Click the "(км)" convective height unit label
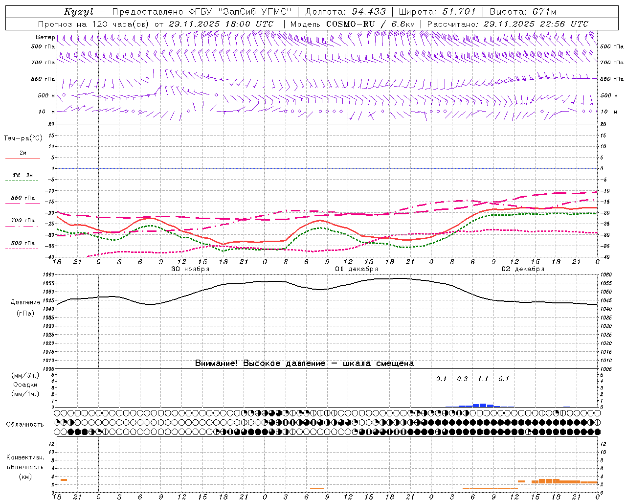 (x=25, y=477)
